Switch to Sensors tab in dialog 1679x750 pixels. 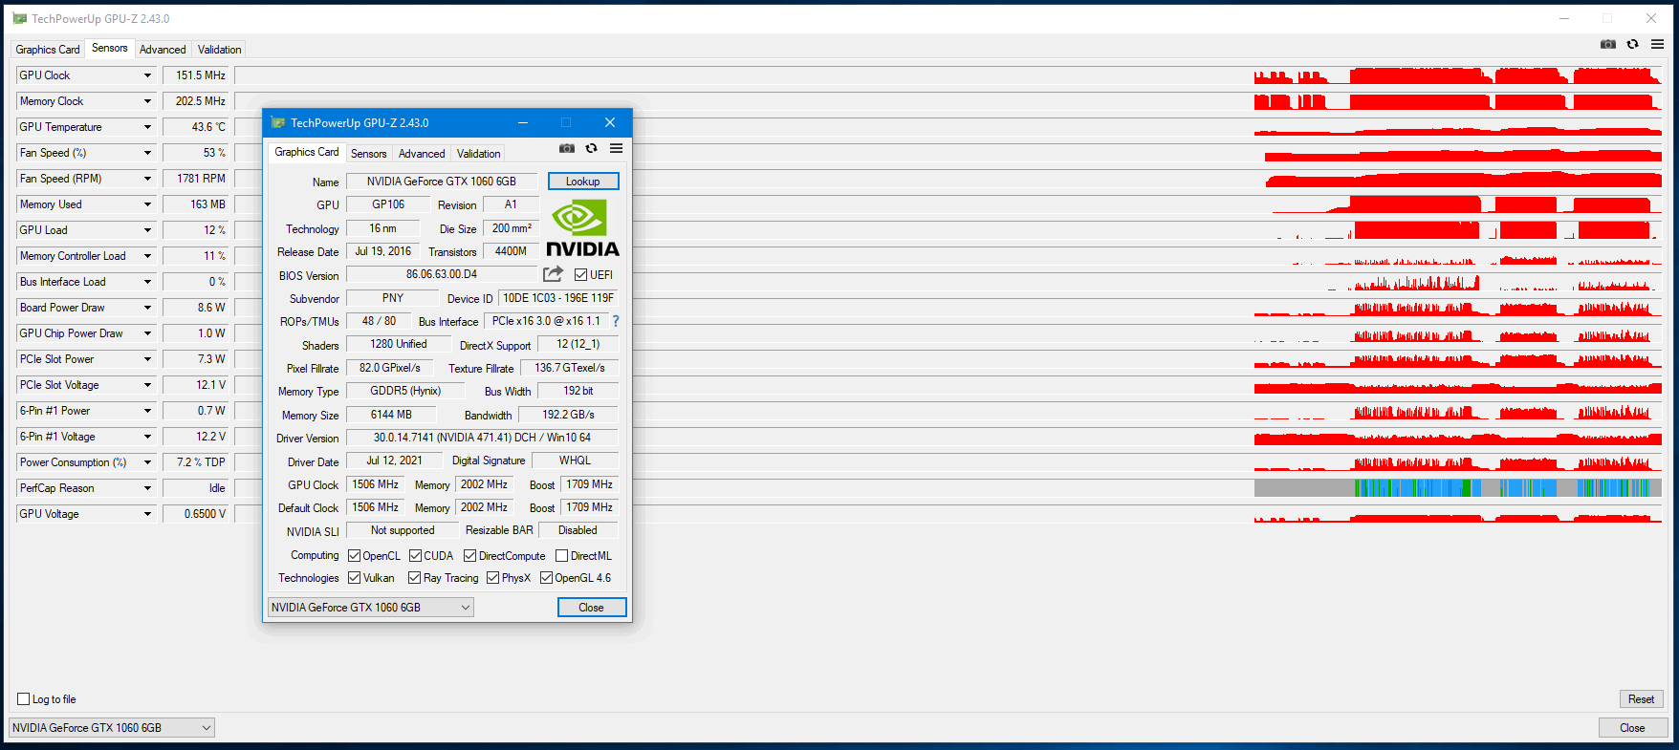(x=369, y=154)
